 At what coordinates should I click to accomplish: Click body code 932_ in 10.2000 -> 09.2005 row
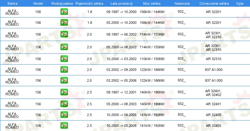182,114
